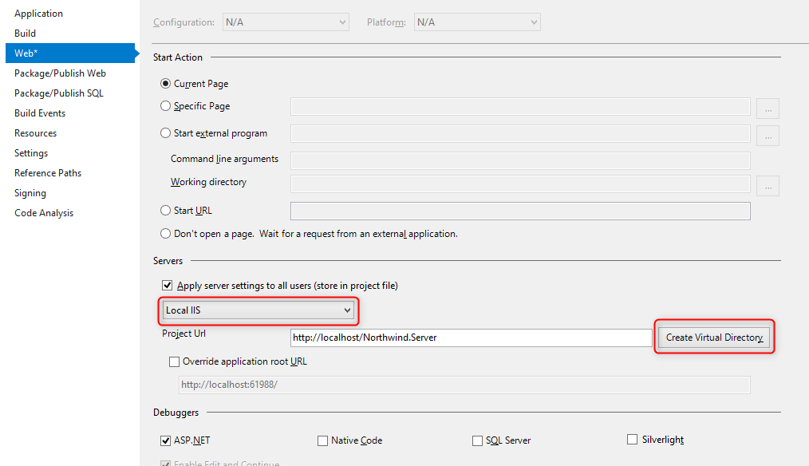The image size is (809, 466).
Task: Browse for an external program executable
Action: click(767, 135)
